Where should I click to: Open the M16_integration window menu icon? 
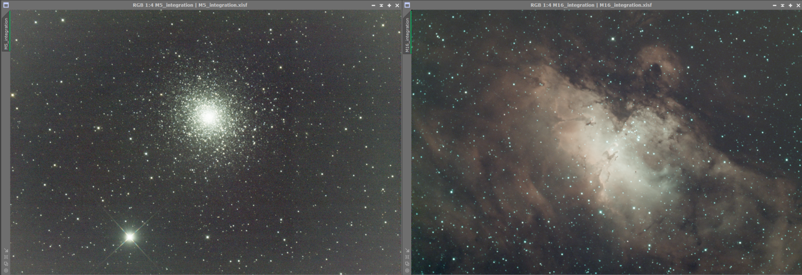[x=407, y=5]
